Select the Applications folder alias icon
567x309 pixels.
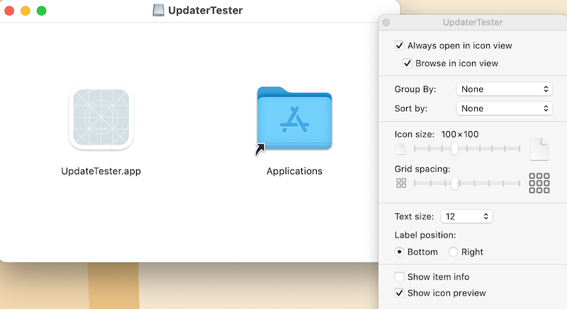294,118
